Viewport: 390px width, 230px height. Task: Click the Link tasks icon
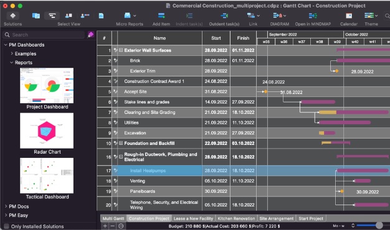coord(250,16)
